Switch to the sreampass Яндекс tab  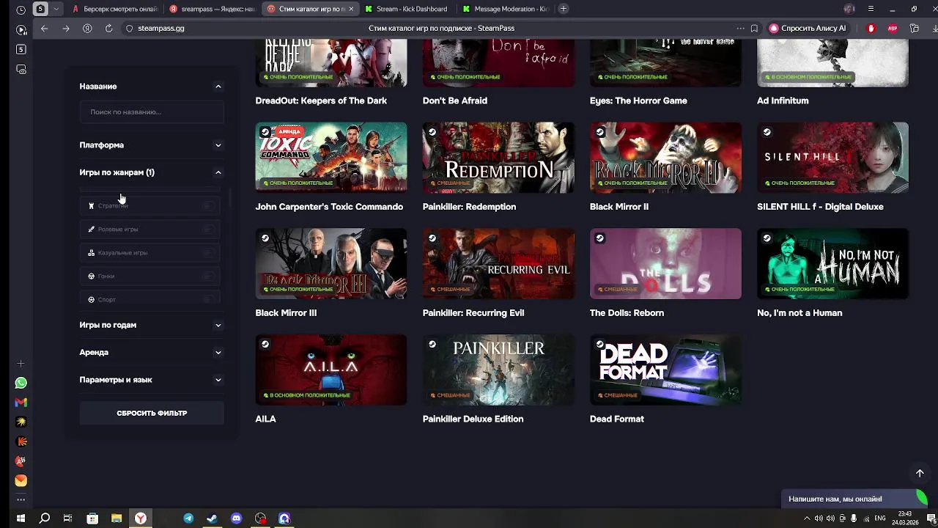pyautogui.click(x=213, y=9)
